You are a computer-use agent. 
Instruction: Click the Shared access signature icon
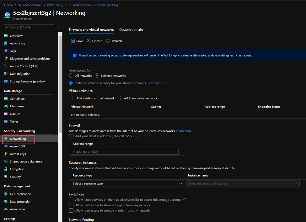click(6, 161)
